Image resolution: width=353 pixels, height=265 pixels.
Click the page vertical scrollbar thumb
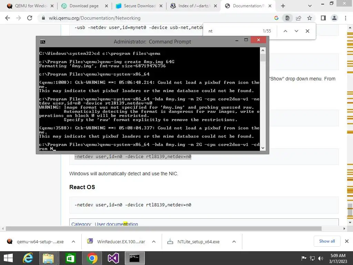point(350,209)
